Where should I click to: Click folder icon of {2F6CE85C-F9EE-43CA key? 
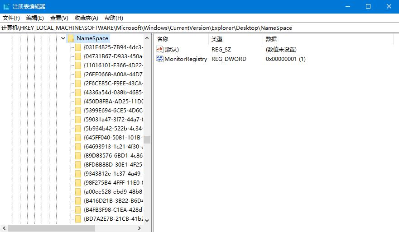[78, 84]
